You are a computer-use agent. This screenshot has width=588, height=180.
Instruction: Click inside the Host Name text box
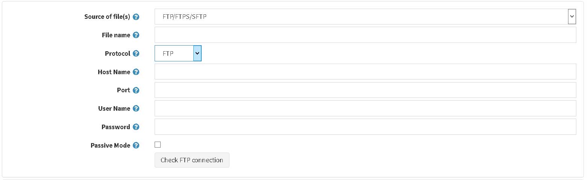tap(365, 72)
